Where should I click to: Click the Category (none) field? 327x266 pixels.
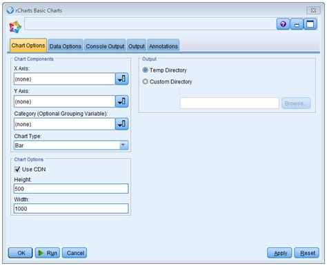coord(64,124)
